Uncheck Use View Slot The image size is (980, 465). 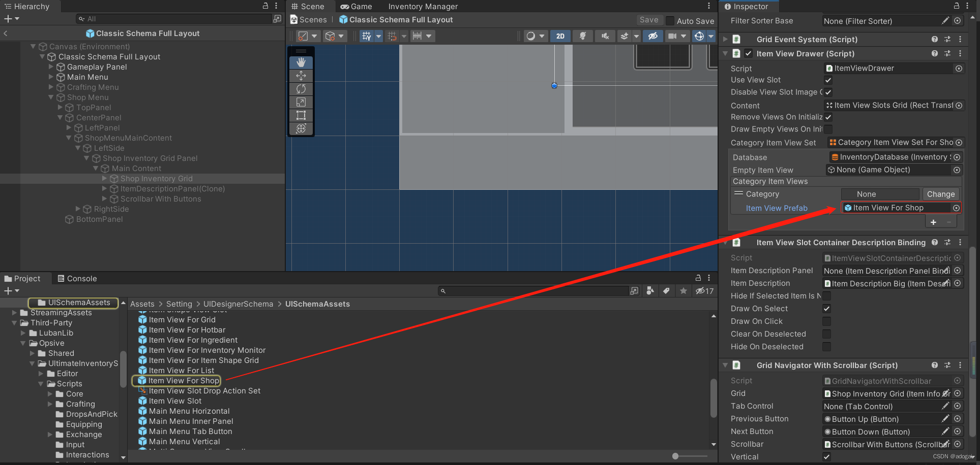pyautogui.click(x=828, y=80)
